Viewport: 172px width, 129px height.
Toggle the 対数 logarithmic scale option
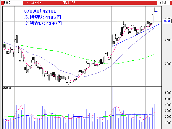(x=163, y=2)
